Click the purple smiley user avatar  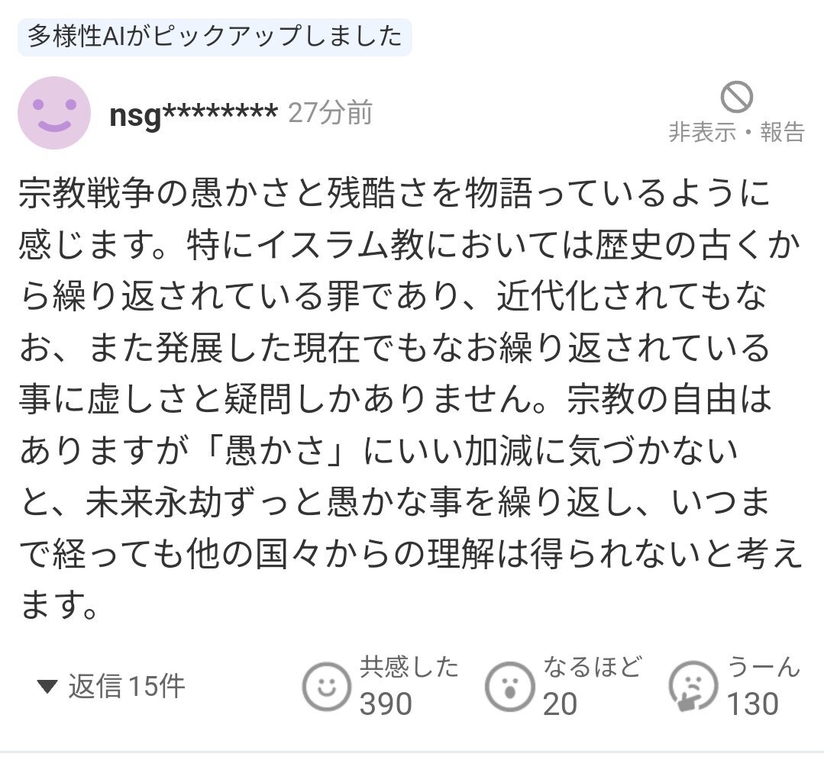pos(53,113)
